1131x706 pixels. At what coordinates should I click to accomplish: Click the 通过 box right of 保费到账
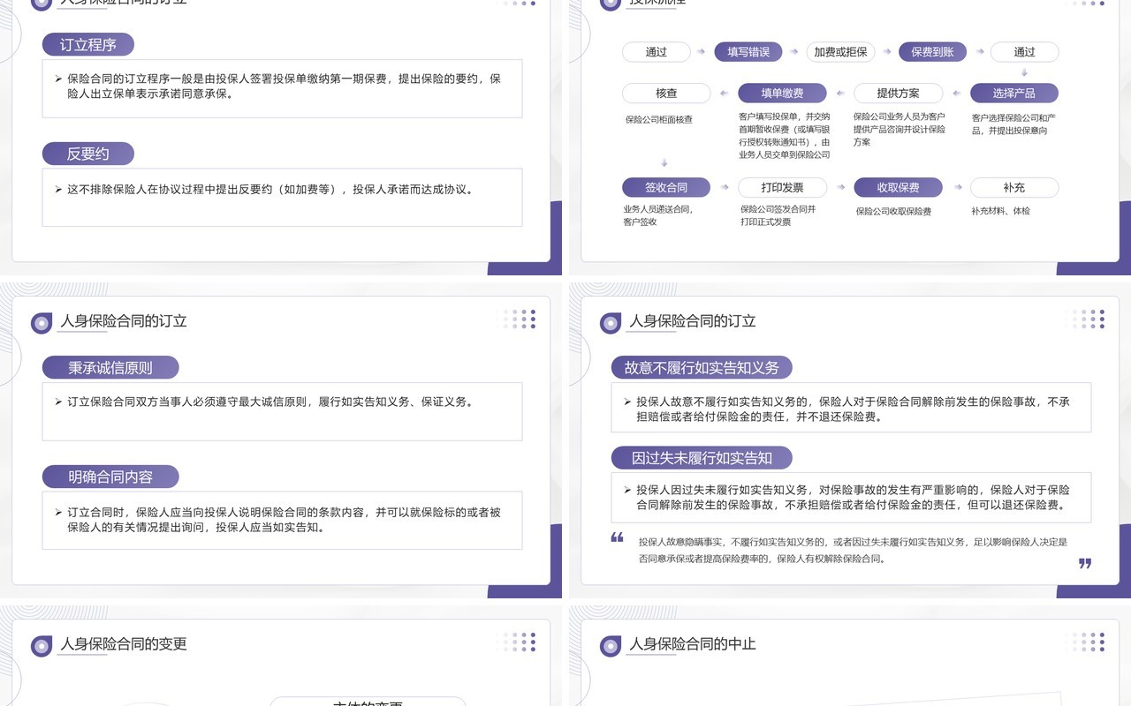point(1024,52)
